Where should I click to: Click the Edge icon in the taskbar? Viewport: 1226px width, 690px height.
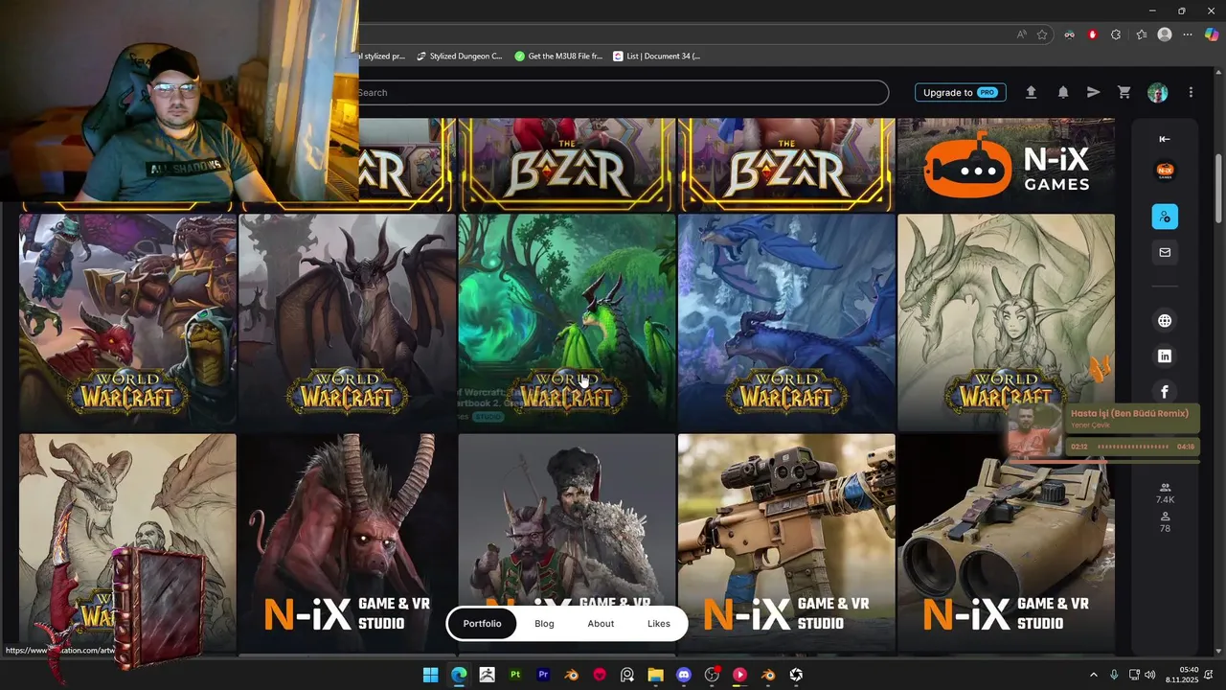tap(459, 675)
